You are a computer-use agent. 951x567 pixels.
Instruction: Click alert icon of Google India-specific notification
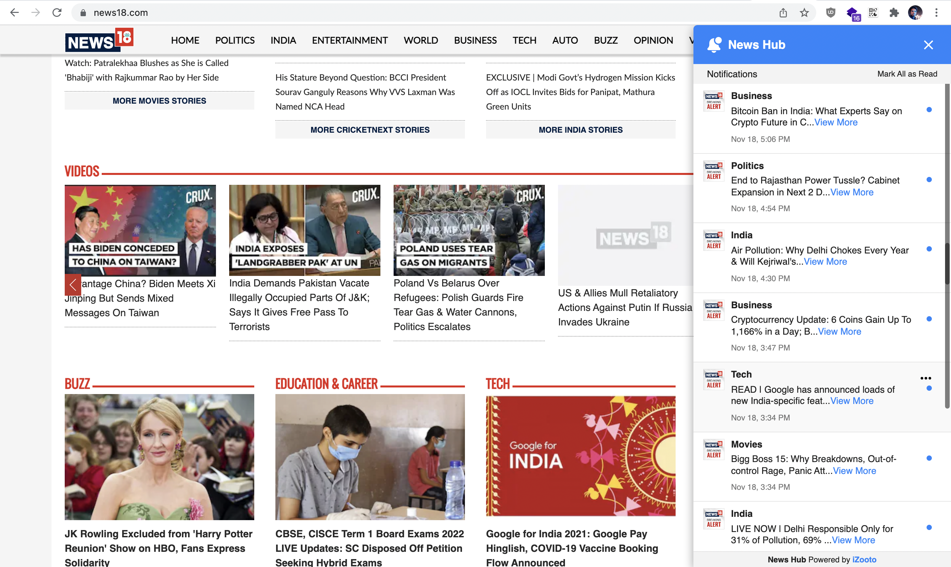[714, 380]
